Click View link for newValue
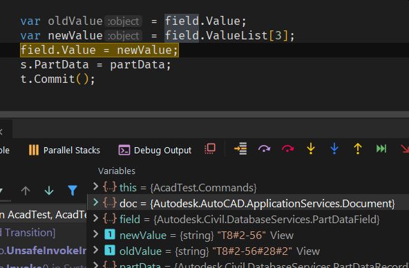Image resolution: width=409 pixels, height=268 pixels. tap(282, 236)
